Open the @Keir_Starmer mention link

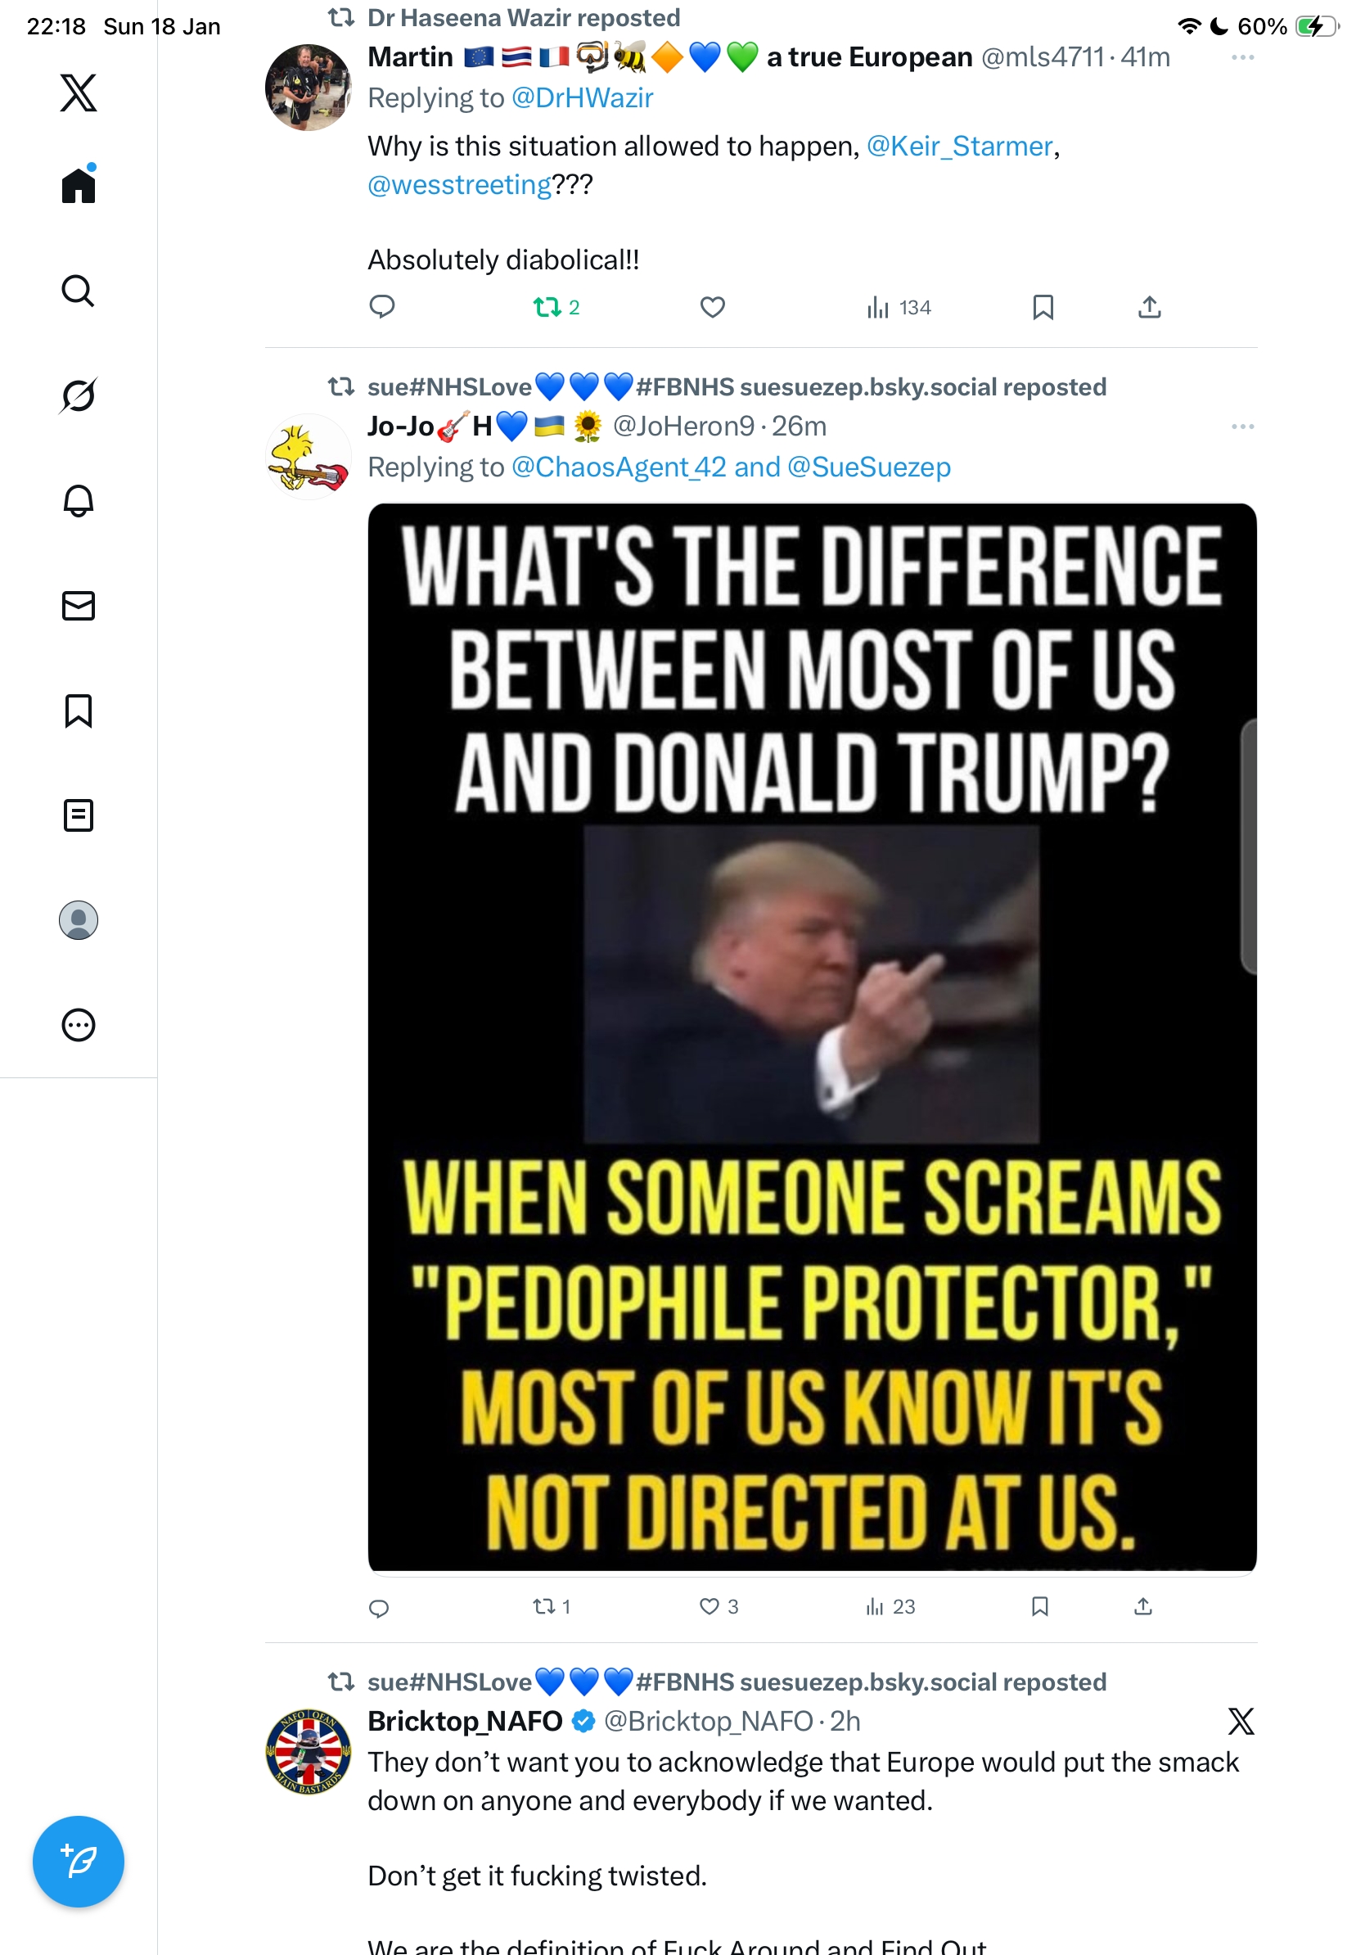coord(959,147)
